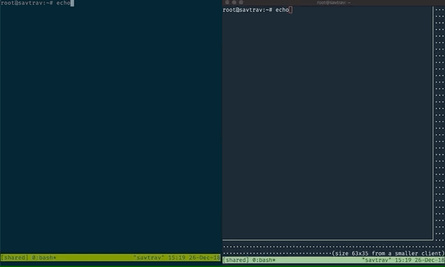Click "savtrav" hostname in left status bar
This screenshot has width=445, height=267.
click(x=149, y=258)
